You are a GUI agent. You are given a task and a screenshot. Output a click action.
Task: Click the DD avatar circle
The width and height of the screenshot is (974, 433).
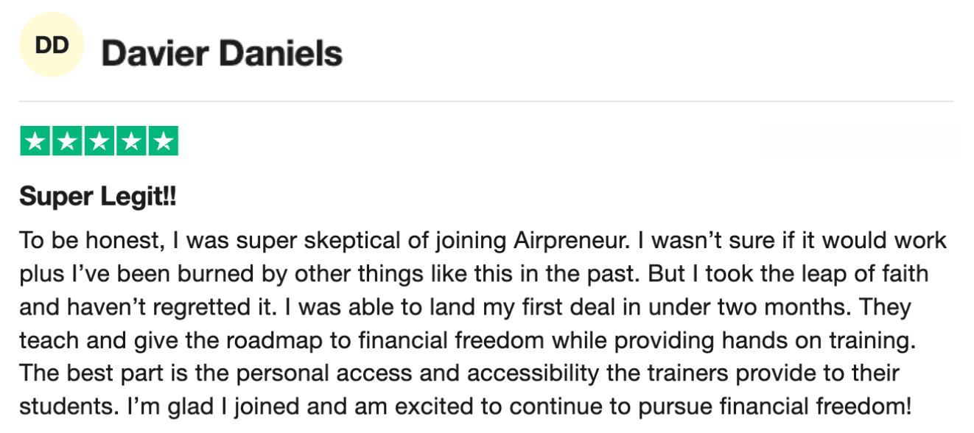[52, 45]
